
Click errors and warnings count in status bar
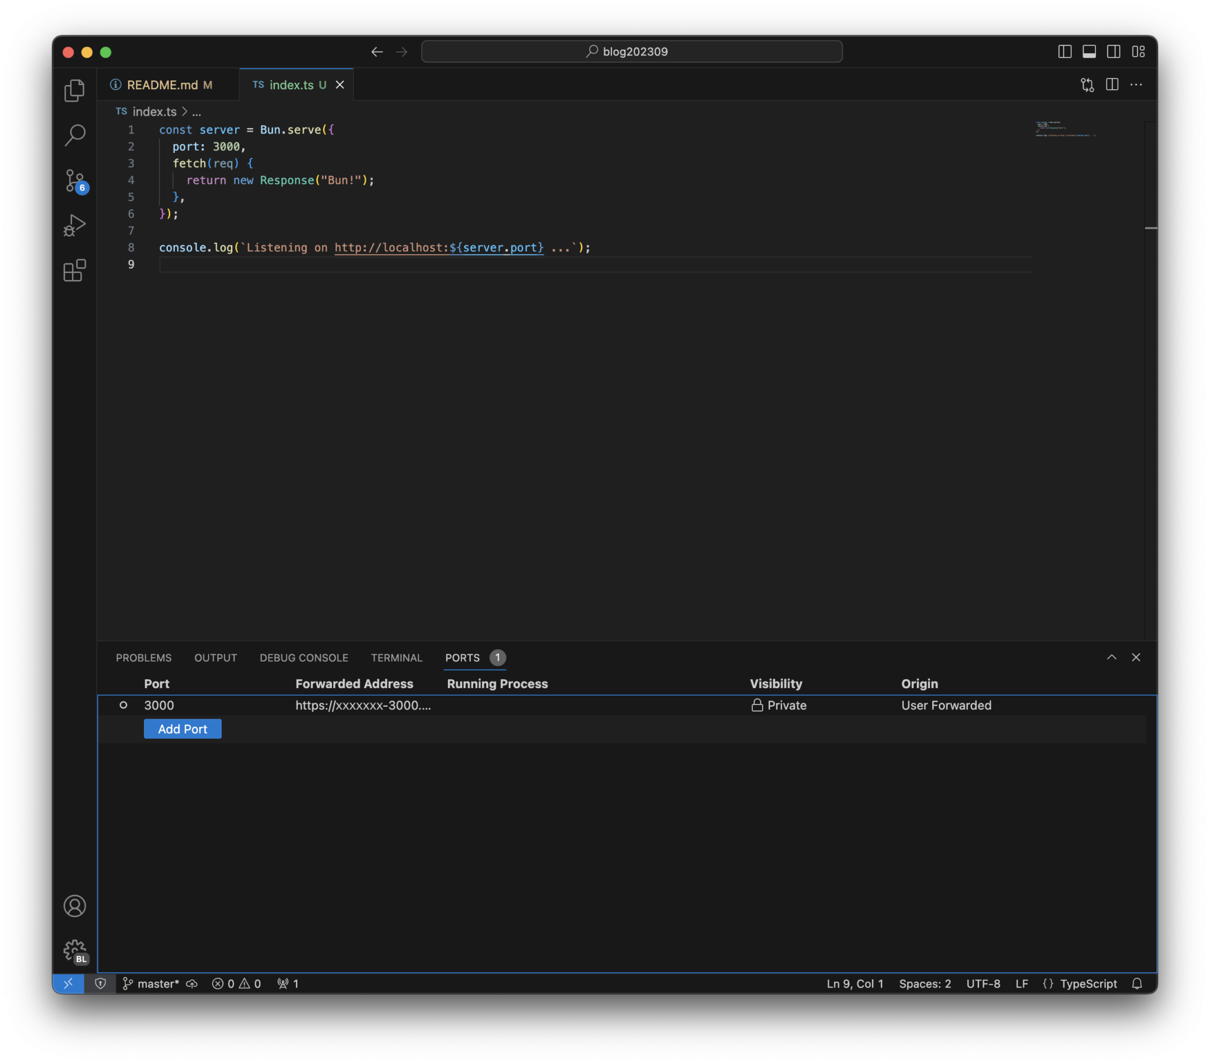coord(236,983)
